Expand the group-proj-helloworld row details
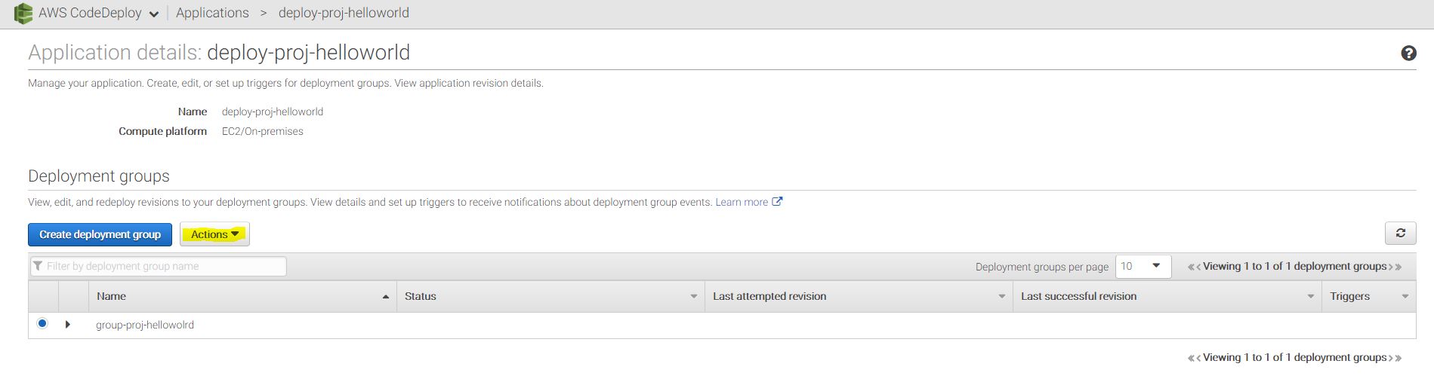 pos(68,325)
